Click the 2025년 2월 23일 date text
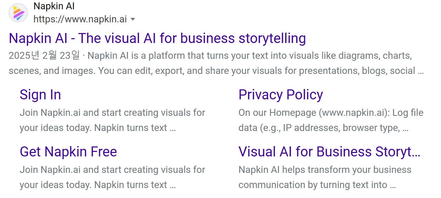Viewport: 441px width, 198px height. click(x=44, y=55)
